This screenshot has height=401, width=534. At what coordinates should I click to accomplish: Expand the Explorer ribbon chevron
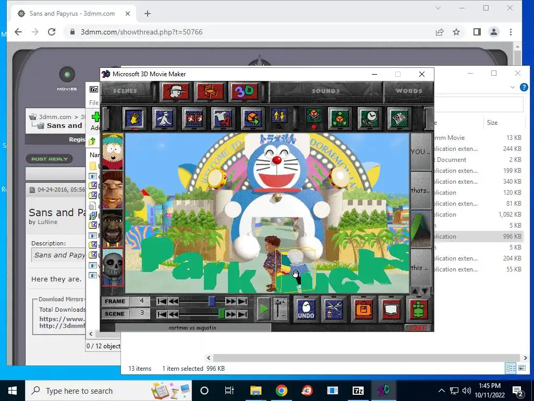512,87
